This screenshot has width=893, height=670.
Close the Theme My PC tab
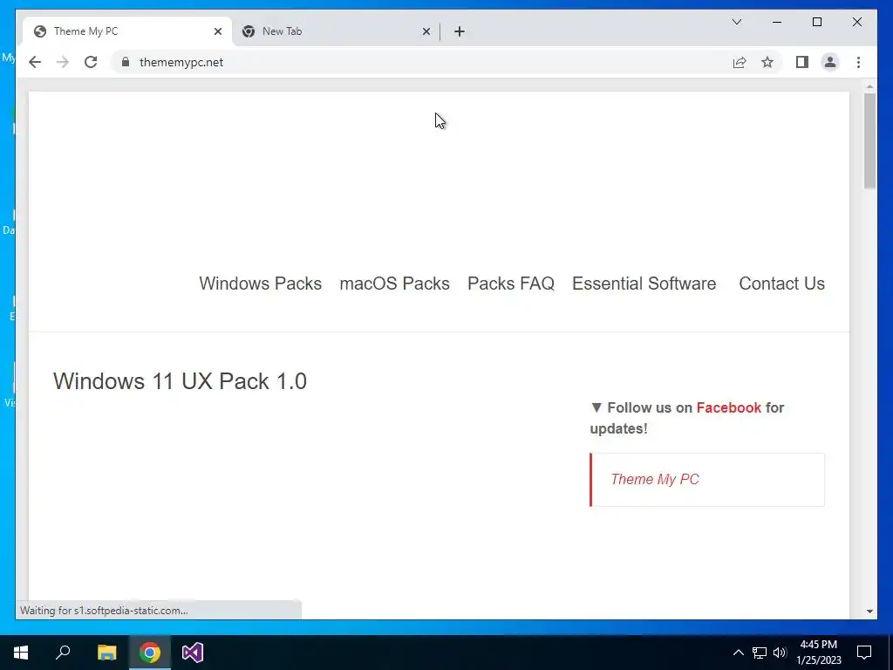tap(217, 31)
